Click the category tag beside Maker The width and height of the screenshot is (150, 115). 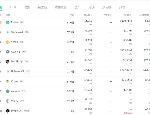point(22,22)
